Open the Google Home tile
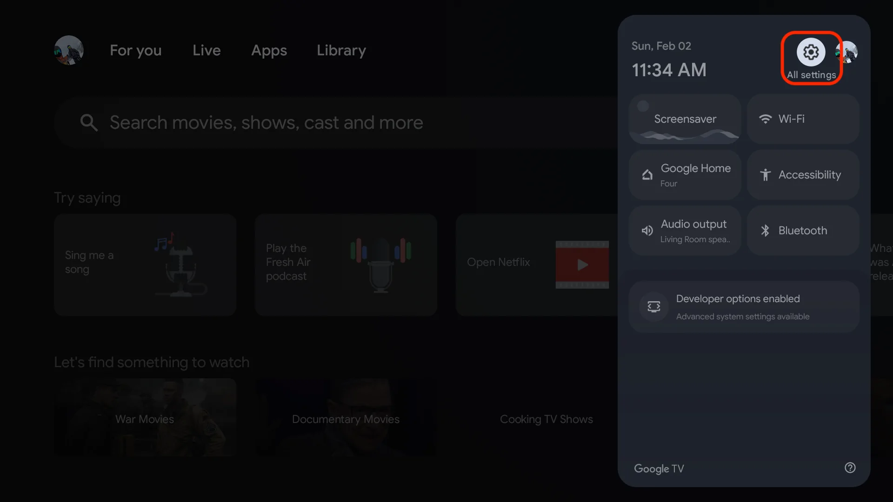Screen dimensions: 893x502 coord(685,175)
